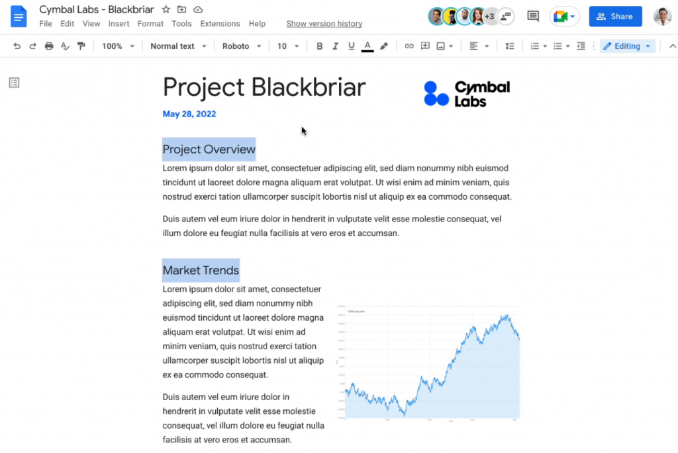Add a comment from the toolbar
678x453 pixels.
click(424, 46)
